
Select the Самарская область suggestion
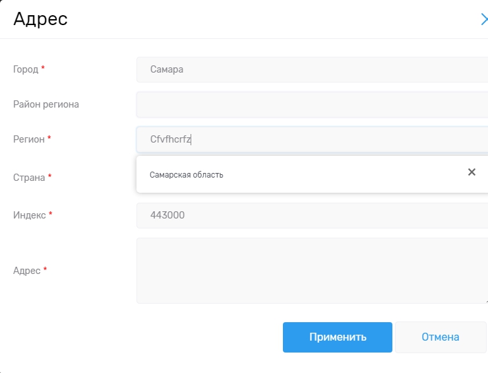coord(187,175)
